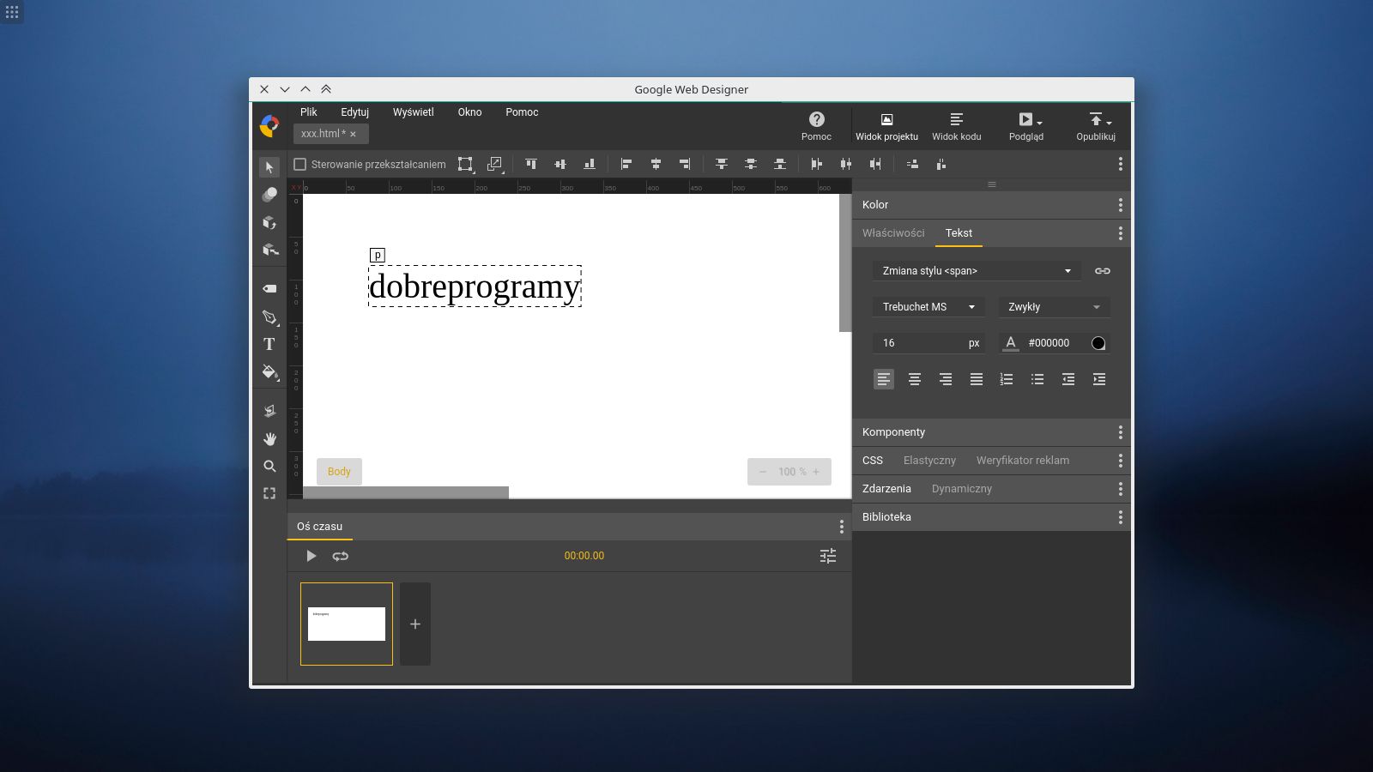Select the first page thumbnail in timeline
The image size is (1373, 772).
point(347,624)
